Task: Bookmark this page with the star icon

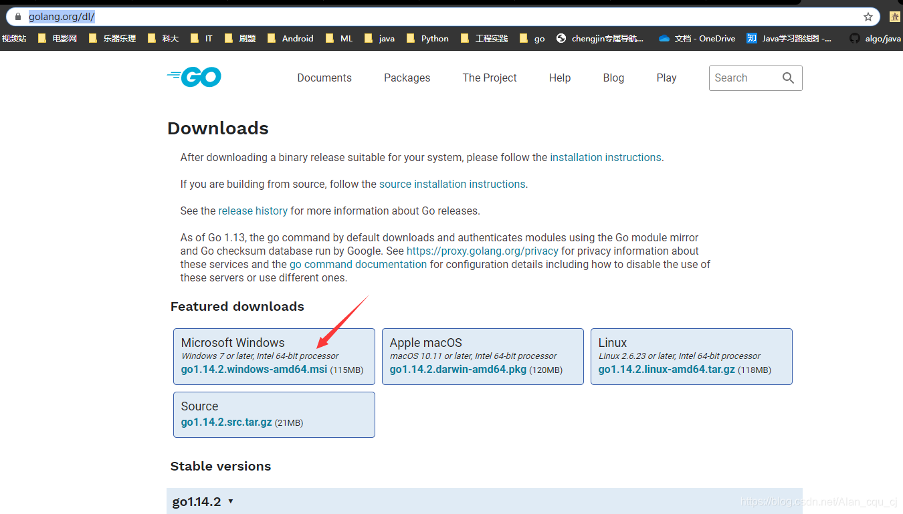Action: point(868,17)
